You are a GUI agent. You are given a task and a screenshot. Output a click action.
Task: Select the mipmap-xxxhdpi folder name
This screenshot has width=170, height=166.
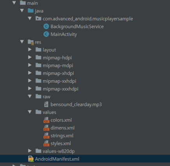coord(60,89)
